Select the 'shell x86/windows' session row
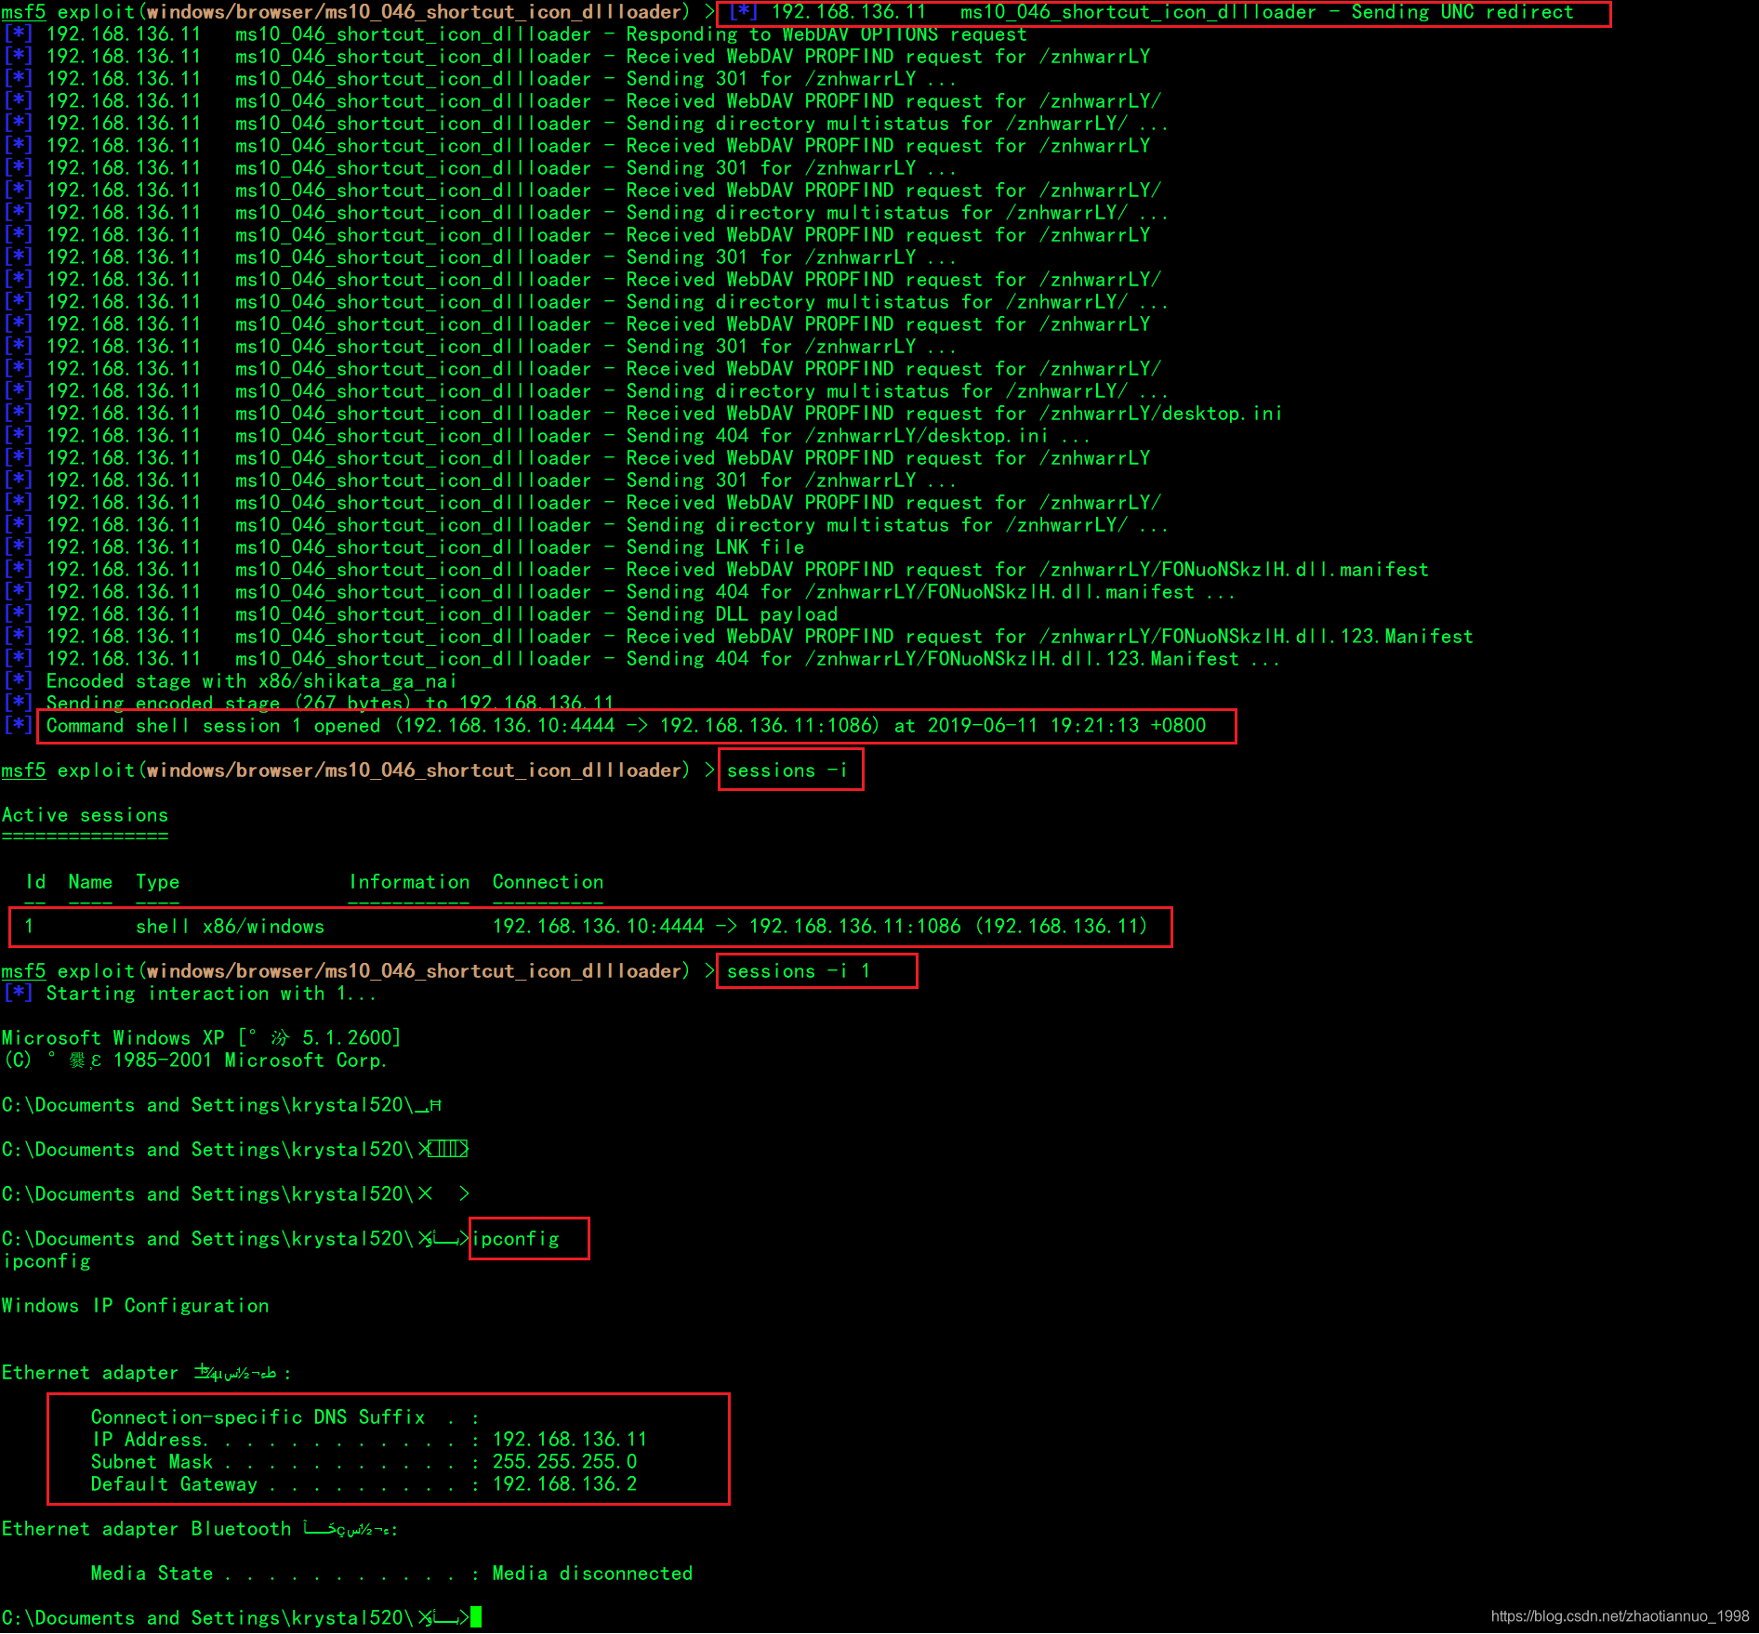The image size is (1759, 1634). click(590, 927)
